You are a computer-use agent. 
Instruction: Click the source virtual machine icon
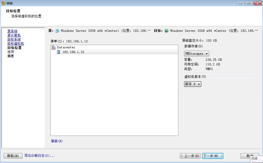coord(57,31)
